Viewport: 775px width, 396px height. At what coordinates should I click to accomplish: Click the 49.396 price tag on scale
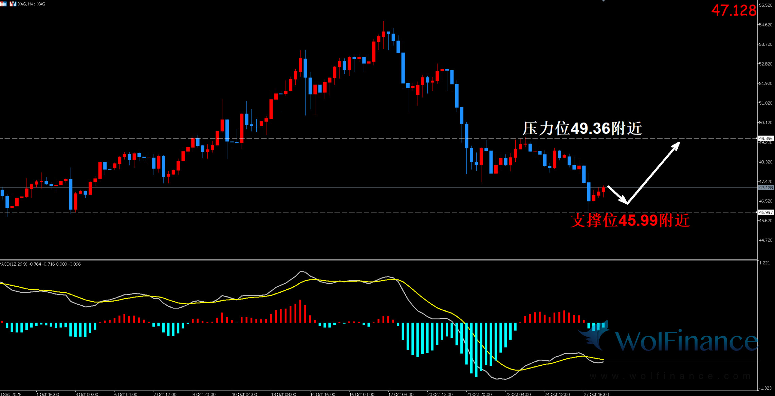(766, 138)
